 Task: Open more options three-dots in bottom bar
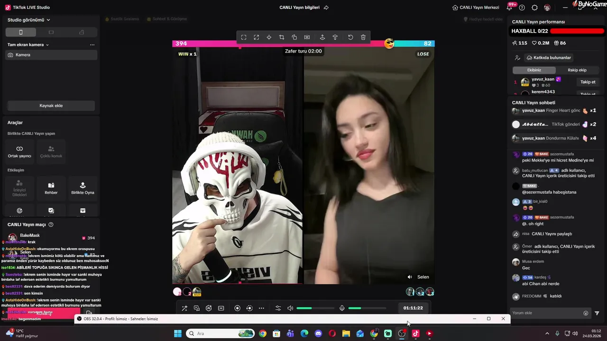261,308
